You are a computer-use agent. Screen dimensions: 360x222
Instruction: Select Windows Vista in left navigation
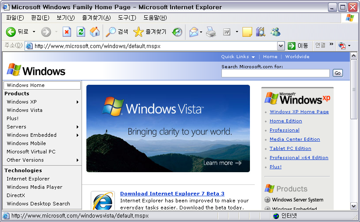(25, 110)
